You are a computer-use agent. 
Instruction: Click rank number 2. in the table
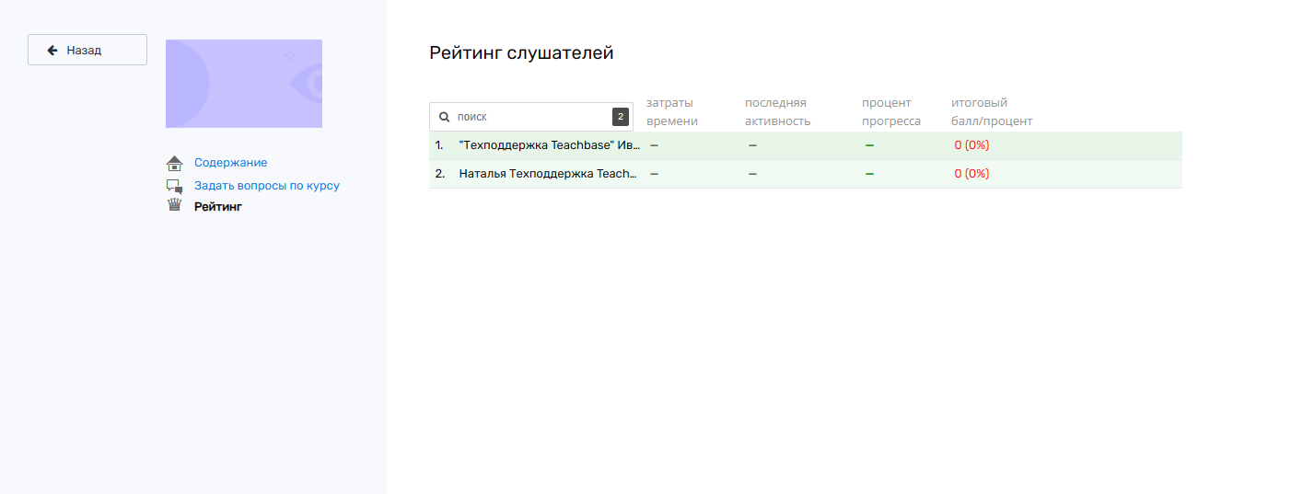point(440,174)
